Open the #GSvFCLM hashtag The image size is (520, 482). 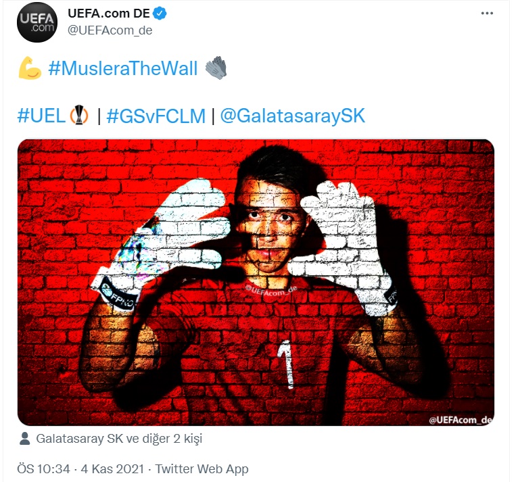(156, 116)
